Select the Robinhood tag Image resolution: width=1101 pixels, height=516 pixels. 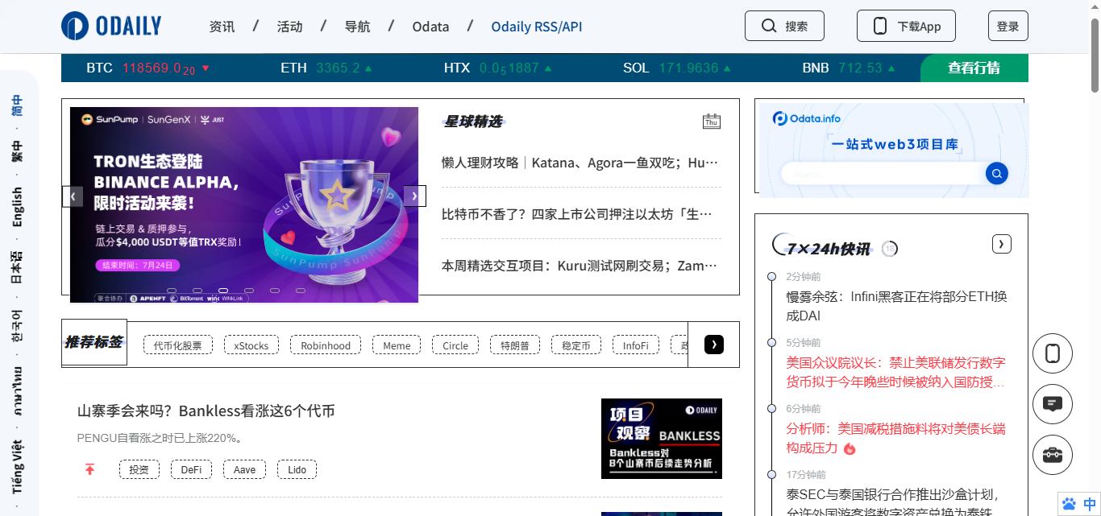pyautogui.click(x=326, y=345)
